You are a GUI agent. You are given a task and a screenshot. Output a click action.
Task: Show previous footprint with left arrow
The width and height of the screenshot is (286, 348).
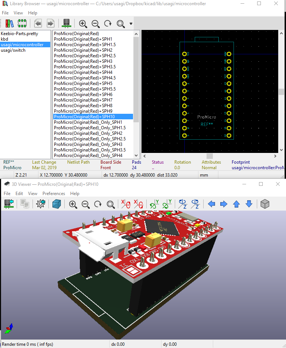(x=38, y=23)
